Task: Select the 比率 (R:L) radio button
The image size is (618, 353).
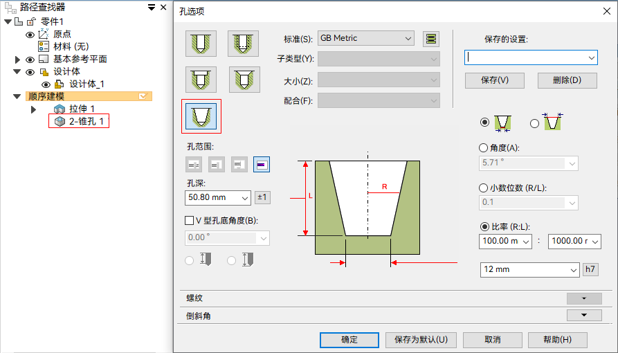Action: pyautogui.click(x=485, y=227)
